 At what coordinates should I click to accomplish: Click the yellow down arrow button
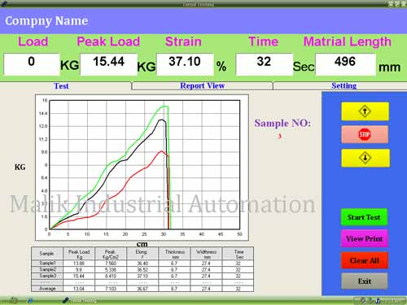coord(365,158)
